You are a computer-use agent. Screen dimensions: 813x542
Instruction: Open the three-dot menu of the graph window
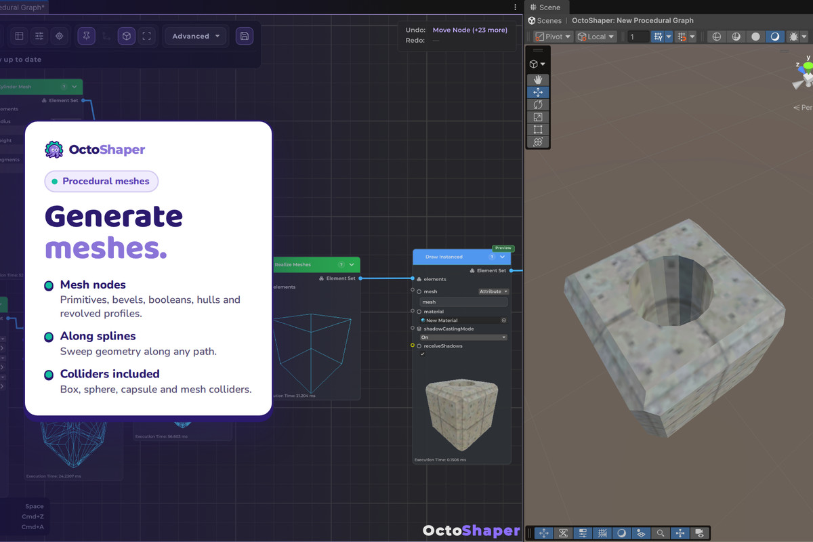click(x=516, y=7)
